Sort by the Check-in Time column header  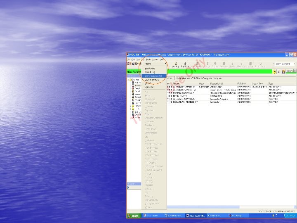click(259, 83)
